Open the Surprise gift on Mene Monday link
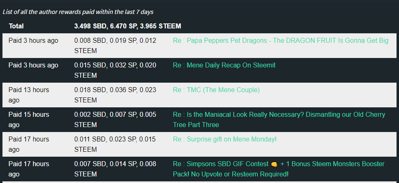Viewport: 399px width, 183px height. pos(225,139)
